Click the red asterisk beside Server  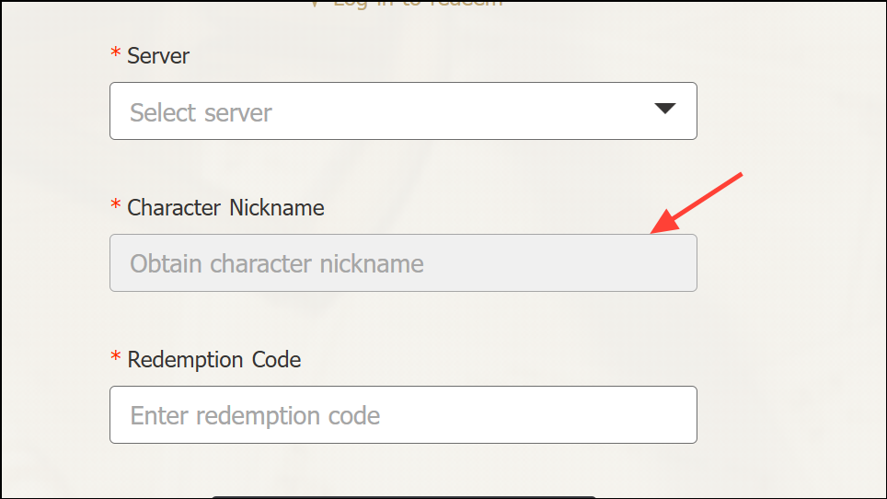coord(115,55)
